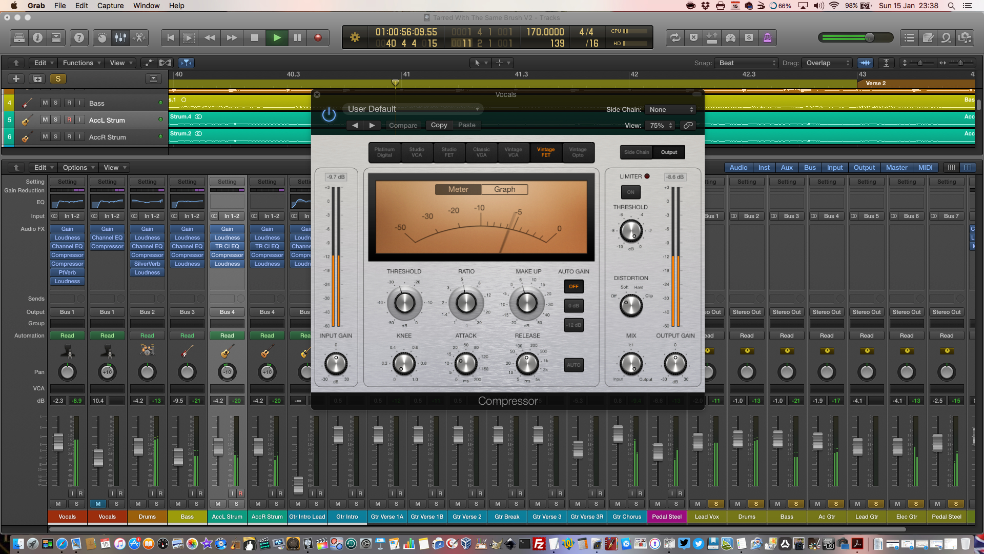The width and height of the screenshot is (984, 554).
Task: Open the Mixer view icon in the control bar
Action: [121, 37]
